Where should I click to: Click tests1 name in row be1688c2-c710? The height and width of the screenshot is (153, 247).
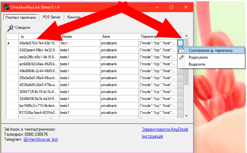[80, 105]
